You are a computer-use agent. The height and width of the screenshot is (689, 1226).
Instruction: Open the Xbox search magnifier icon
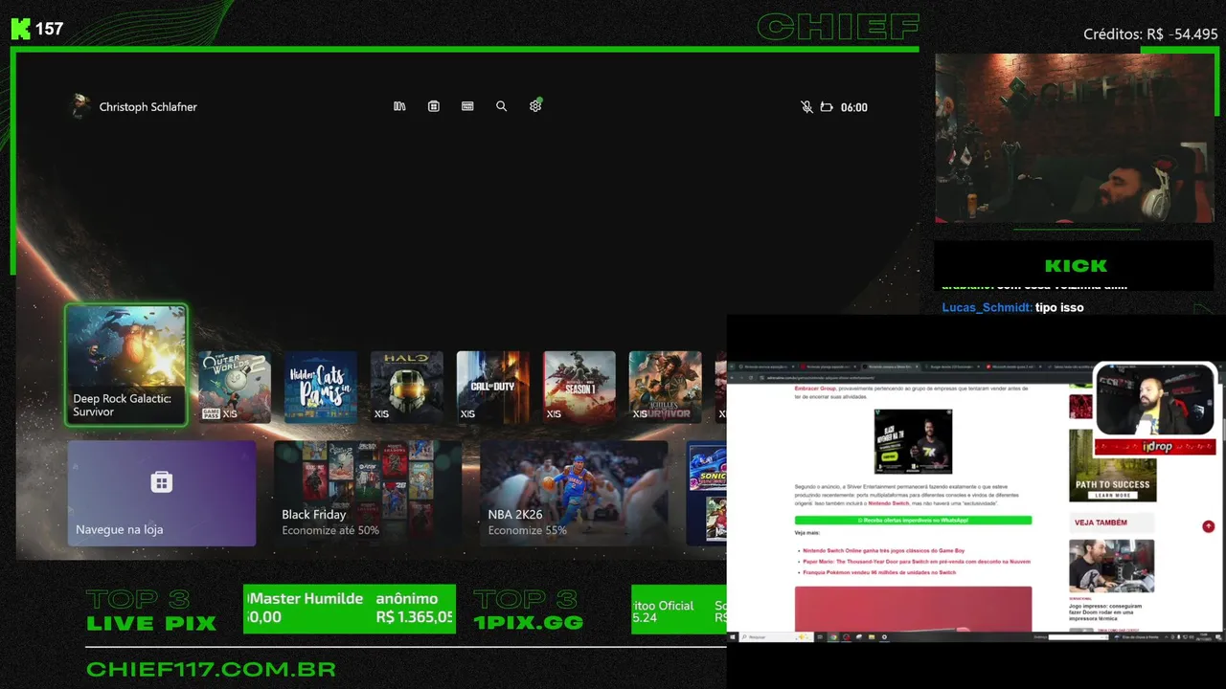501,106
